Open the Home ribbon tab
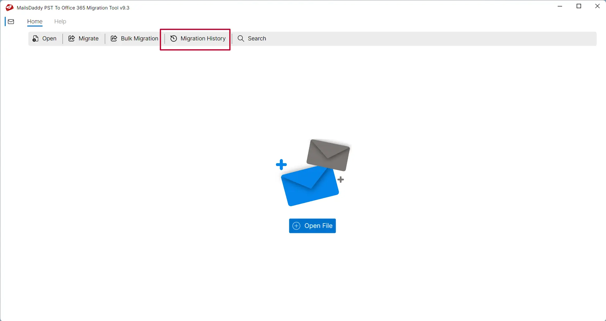This screenshot has height=321, width=606. tap(35, 21)
